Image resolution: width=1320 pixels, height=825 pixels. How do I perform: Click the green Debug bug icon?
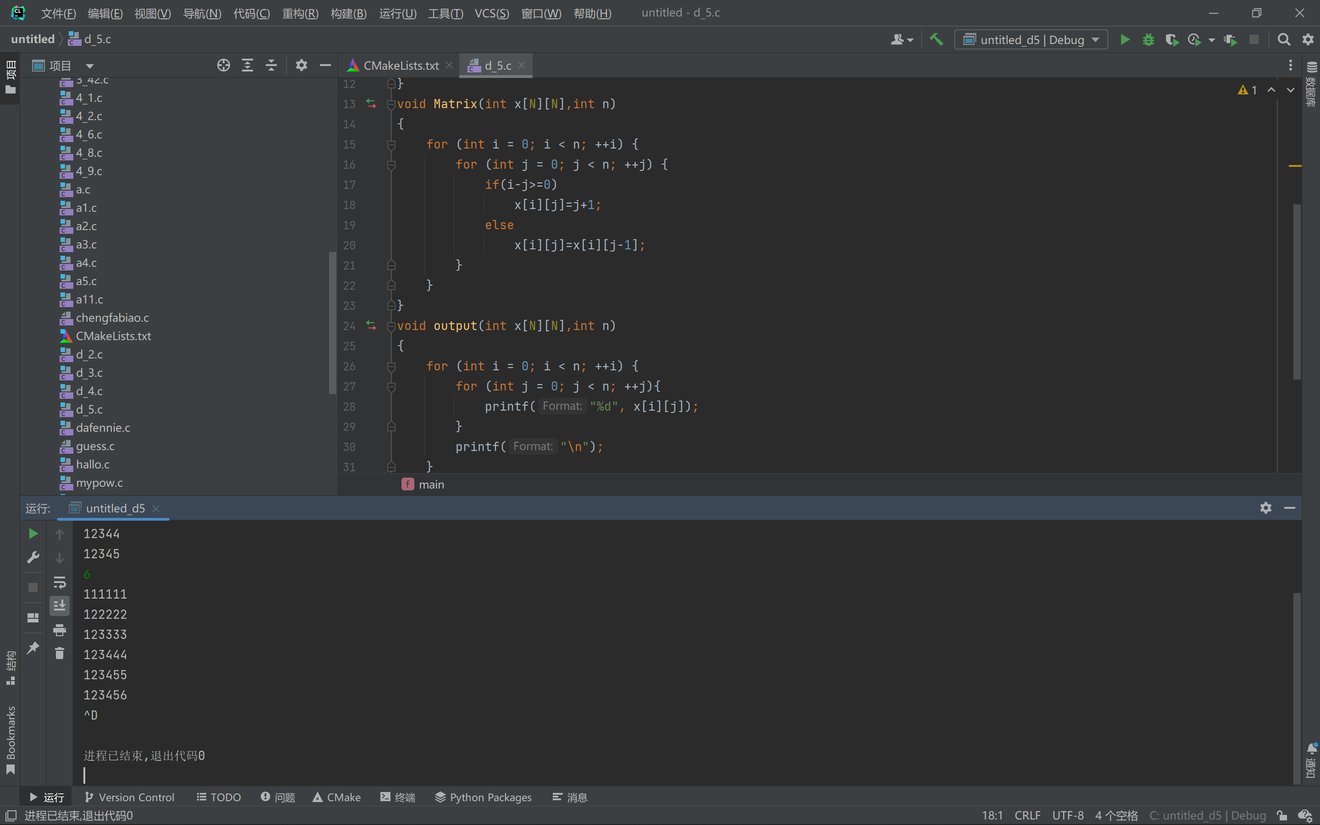[x=1148, y=39]
